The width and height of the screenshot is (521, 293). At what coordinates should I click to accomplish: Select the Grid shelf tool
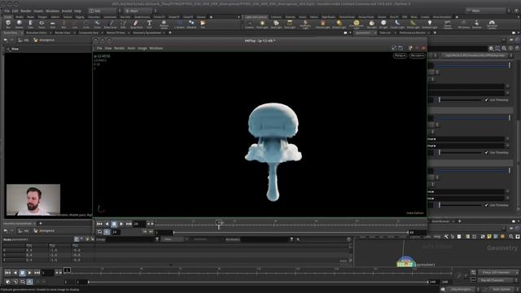(52, 24)
